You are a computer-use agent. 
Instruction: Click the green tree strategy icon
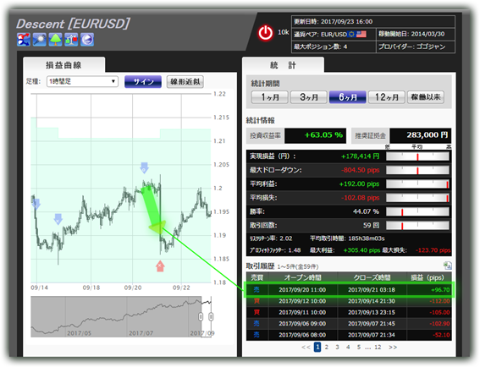pos(55,40)
